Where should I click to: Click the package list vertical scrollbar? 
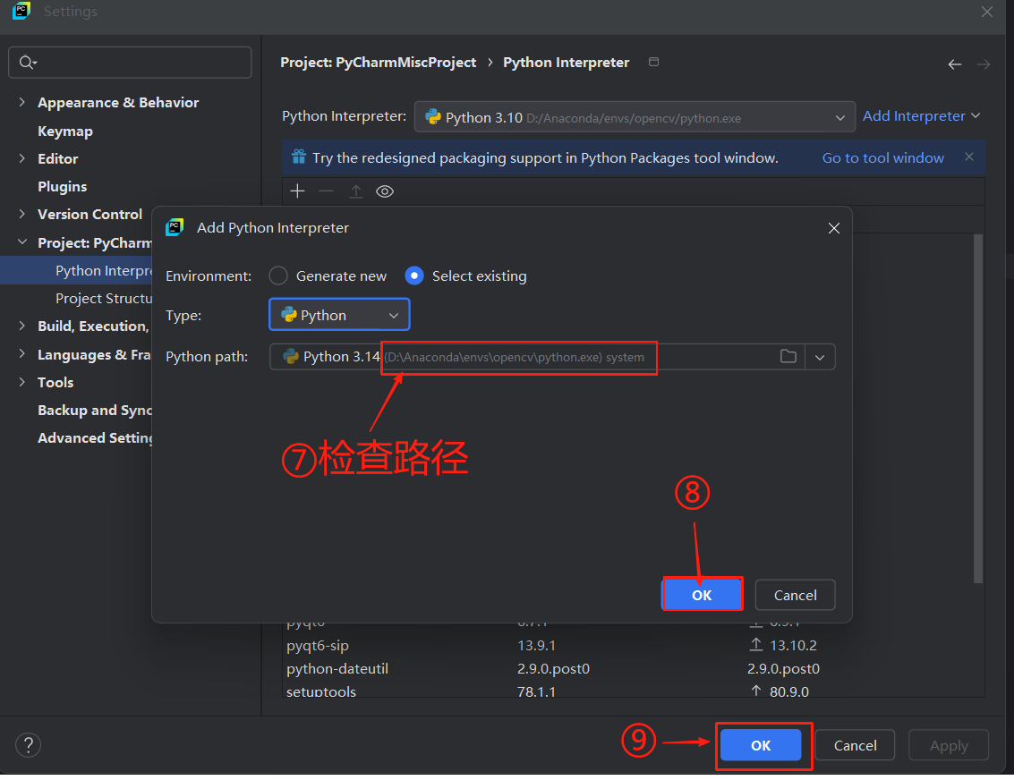(978, 409)
